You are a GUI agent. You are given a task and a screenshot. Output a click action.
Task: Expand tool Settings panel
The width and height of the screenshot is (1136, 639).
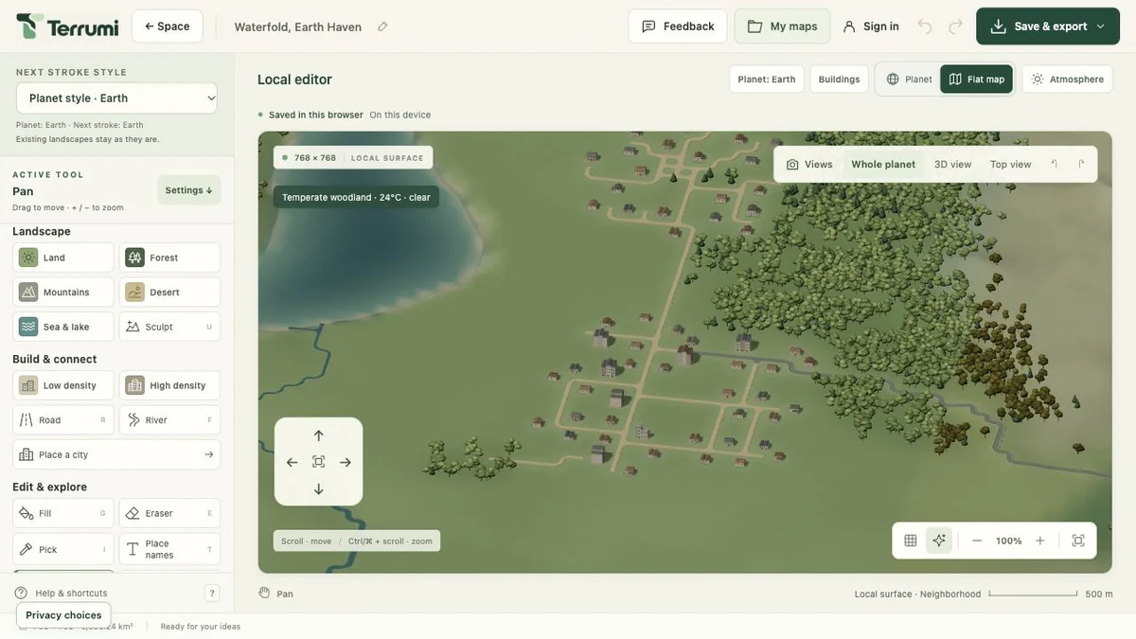point(189,190)
